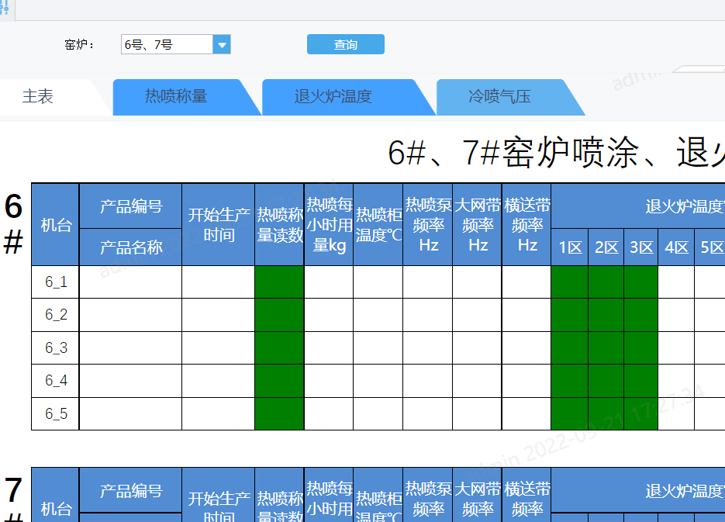
Task: Open the 窑炉 dropdown arrow
Action: [x=222, y=45]
